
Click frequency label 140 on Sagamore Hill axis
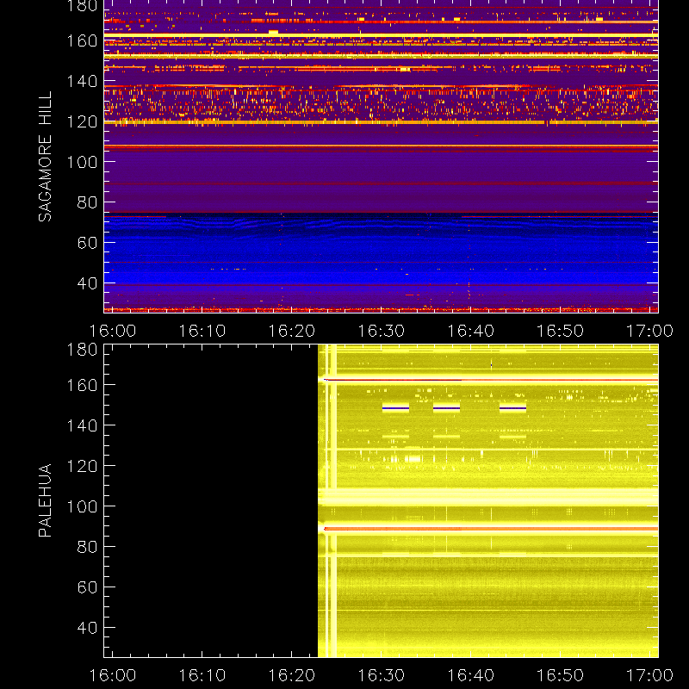tap(82, 81)
